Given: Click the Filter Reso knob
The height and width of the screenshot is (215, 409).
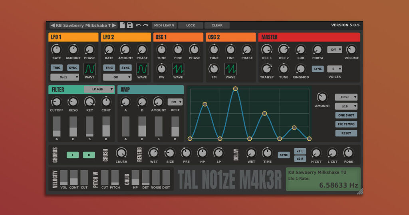Looking at the screenshot, I should tap(73, 102).
